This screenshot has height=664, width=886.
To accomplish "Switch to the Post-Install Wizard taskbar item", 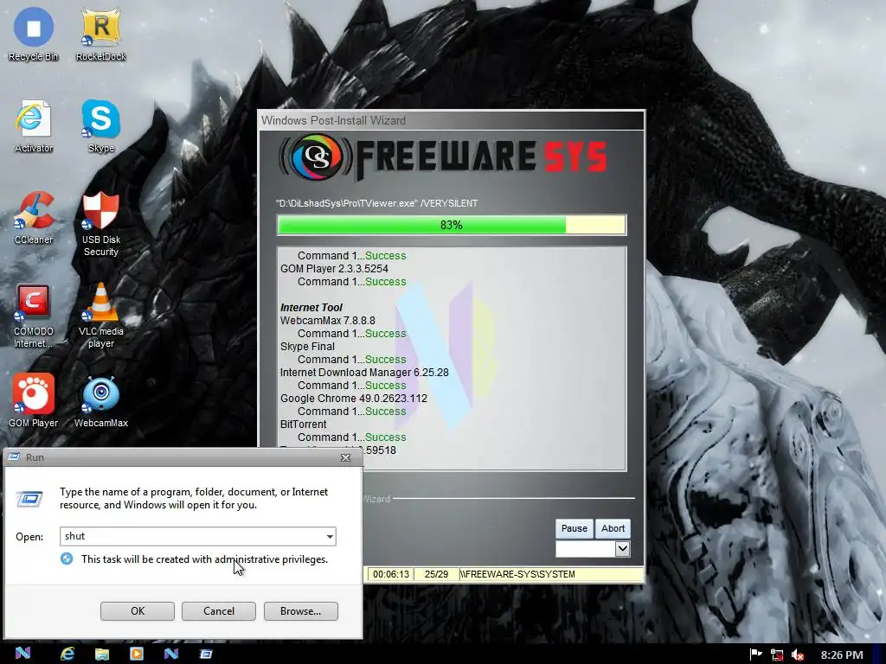I will pos(171,654).
